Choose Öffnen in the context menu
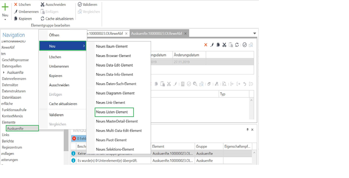 [54, 35]
